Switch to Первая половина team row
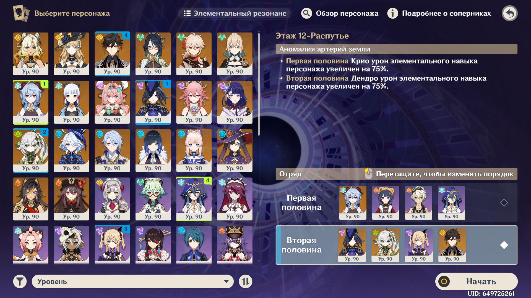Screen dimensions: 531x298 point(396,203)
